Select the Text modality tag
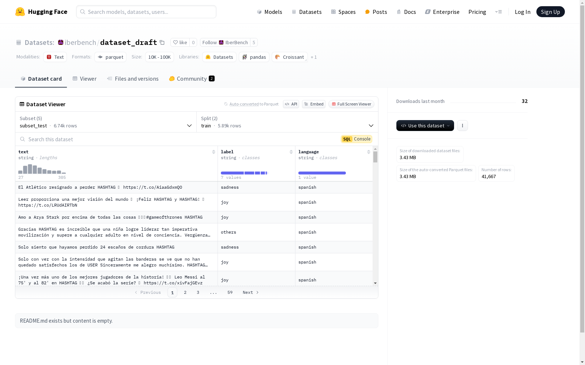This screenshot has width=585, height=365. [55, 57]
